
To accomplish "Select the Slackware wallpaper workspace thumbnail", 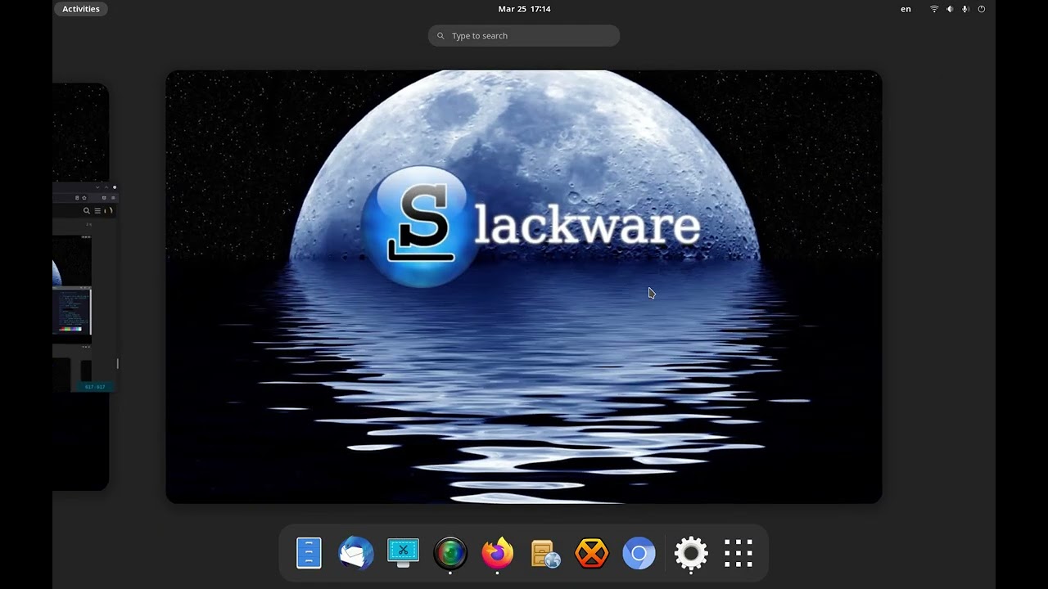I will [524, 287].
